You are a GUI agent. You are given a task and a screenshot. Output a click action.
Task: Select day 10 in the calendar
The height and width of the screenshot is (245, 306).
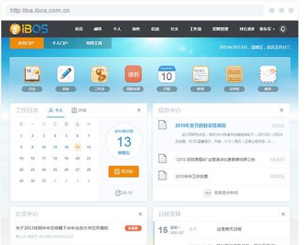pyautogui.click(x=44, y=147)
